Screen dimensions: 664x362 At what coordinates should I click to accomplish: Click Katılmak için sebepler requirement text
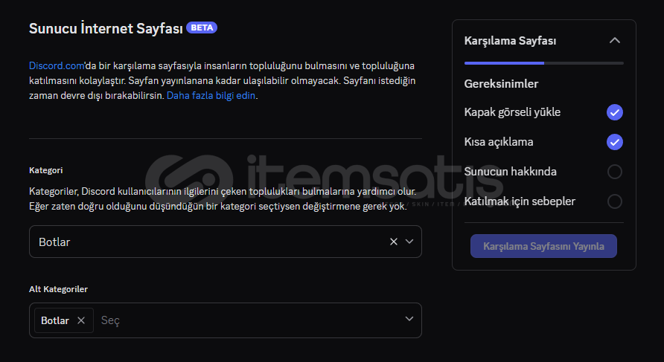tap(520, 201)
